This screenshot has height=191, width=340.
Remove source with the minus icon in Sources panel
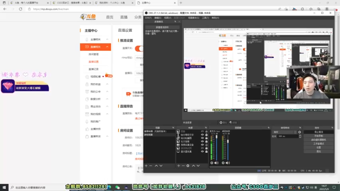tap(183, 166)
